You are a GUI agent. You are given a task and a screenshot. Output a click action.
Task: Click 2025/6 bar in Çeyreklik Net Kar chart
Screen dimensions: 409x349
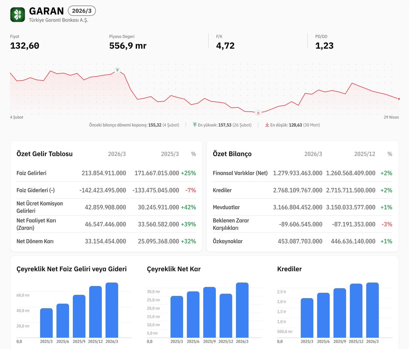pyautogui.click(x=193, y=315)
